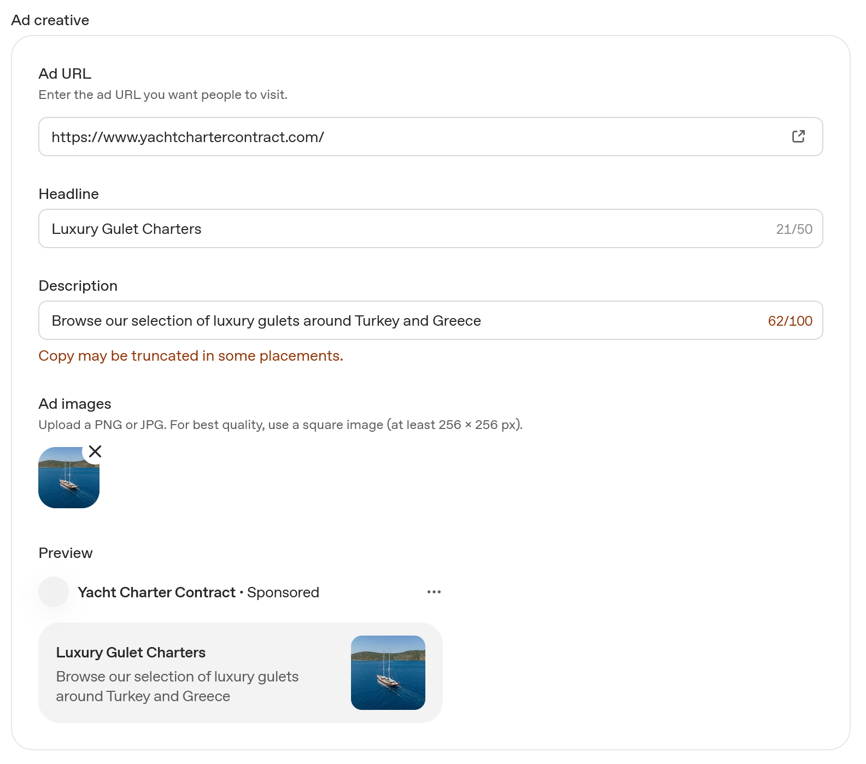Open the ad URL in a new tab
866x764 pixels.
pyautogui.click(x=798, y=136)
